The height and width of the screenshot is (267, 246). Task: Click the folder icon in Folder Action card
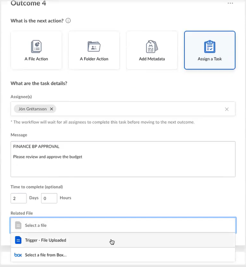click(x=94, y=46)
